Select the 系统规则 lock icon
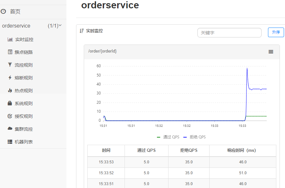This screenshot has width=285, height=188. [10, 103]
